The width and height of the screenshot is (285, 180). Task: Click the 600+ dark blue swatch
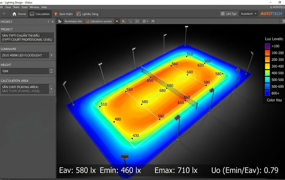point(267,93)
